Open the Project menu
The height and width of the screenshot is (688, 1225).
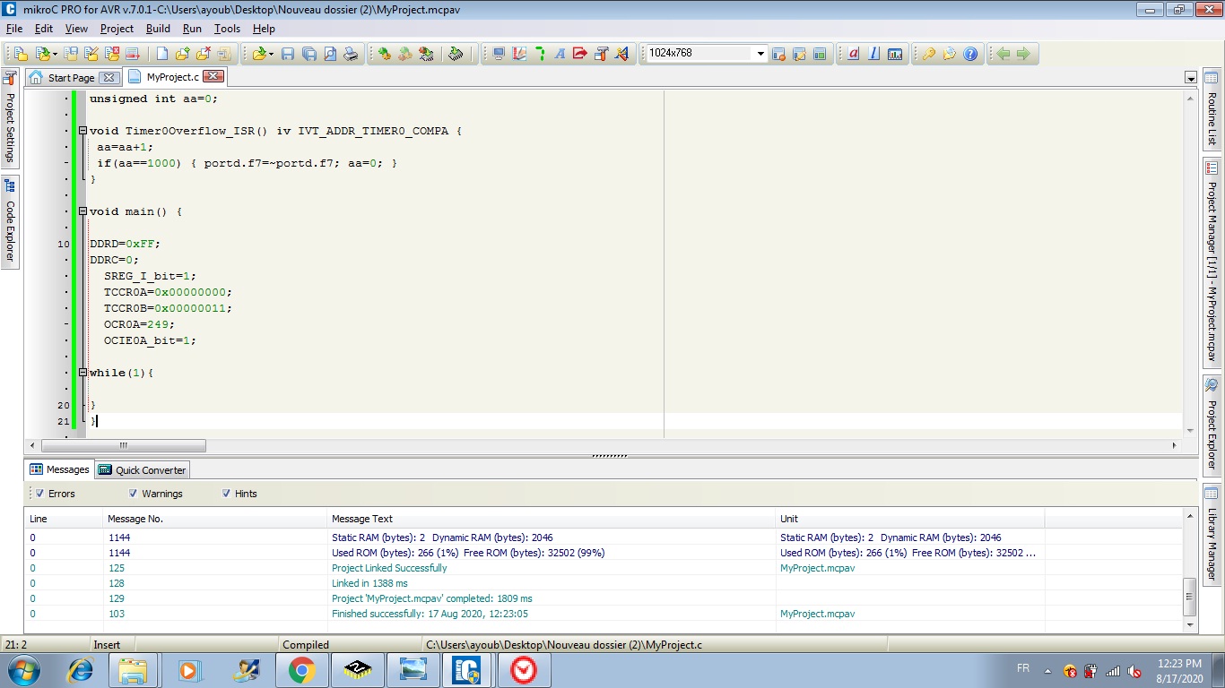click(x=117, y=29)
